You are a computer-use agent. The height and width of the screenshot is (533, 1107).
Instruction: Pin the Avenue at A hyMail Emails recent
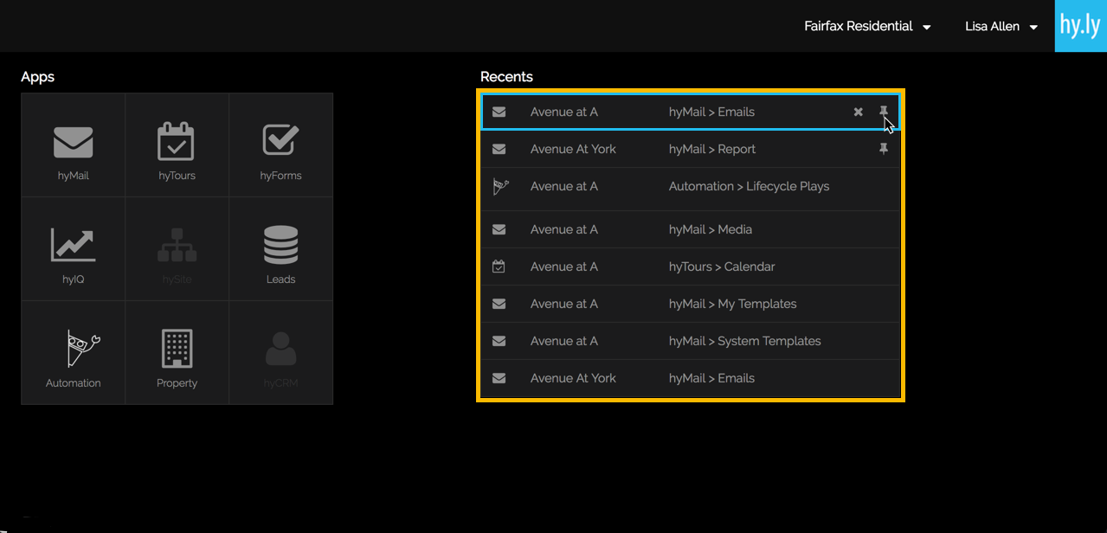click(884, 112)
